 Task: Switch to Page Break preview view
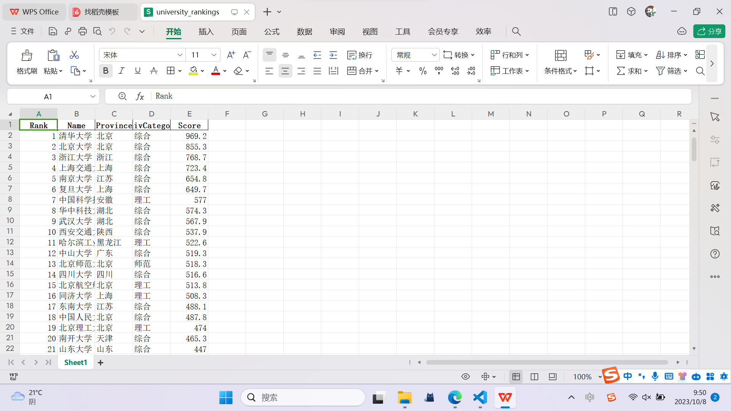click(534, 377)
